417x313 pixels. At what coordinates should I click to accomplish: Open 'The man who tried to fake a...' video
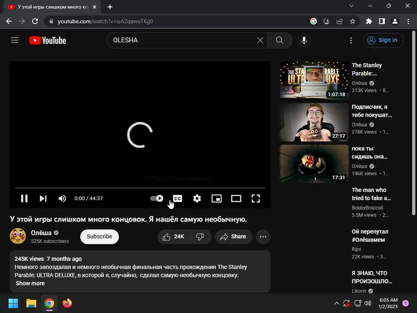tap(371, 194)
